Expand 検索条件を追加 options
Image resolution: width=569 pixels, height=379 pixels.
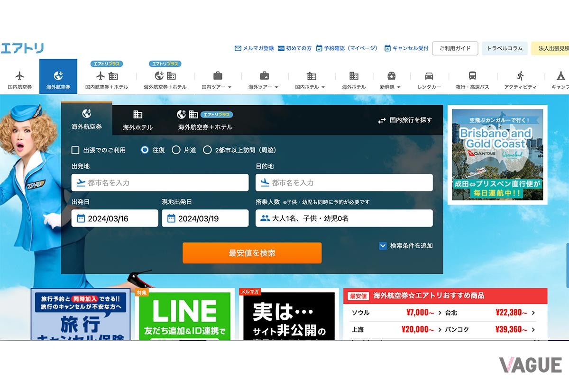tap(382, 246)
